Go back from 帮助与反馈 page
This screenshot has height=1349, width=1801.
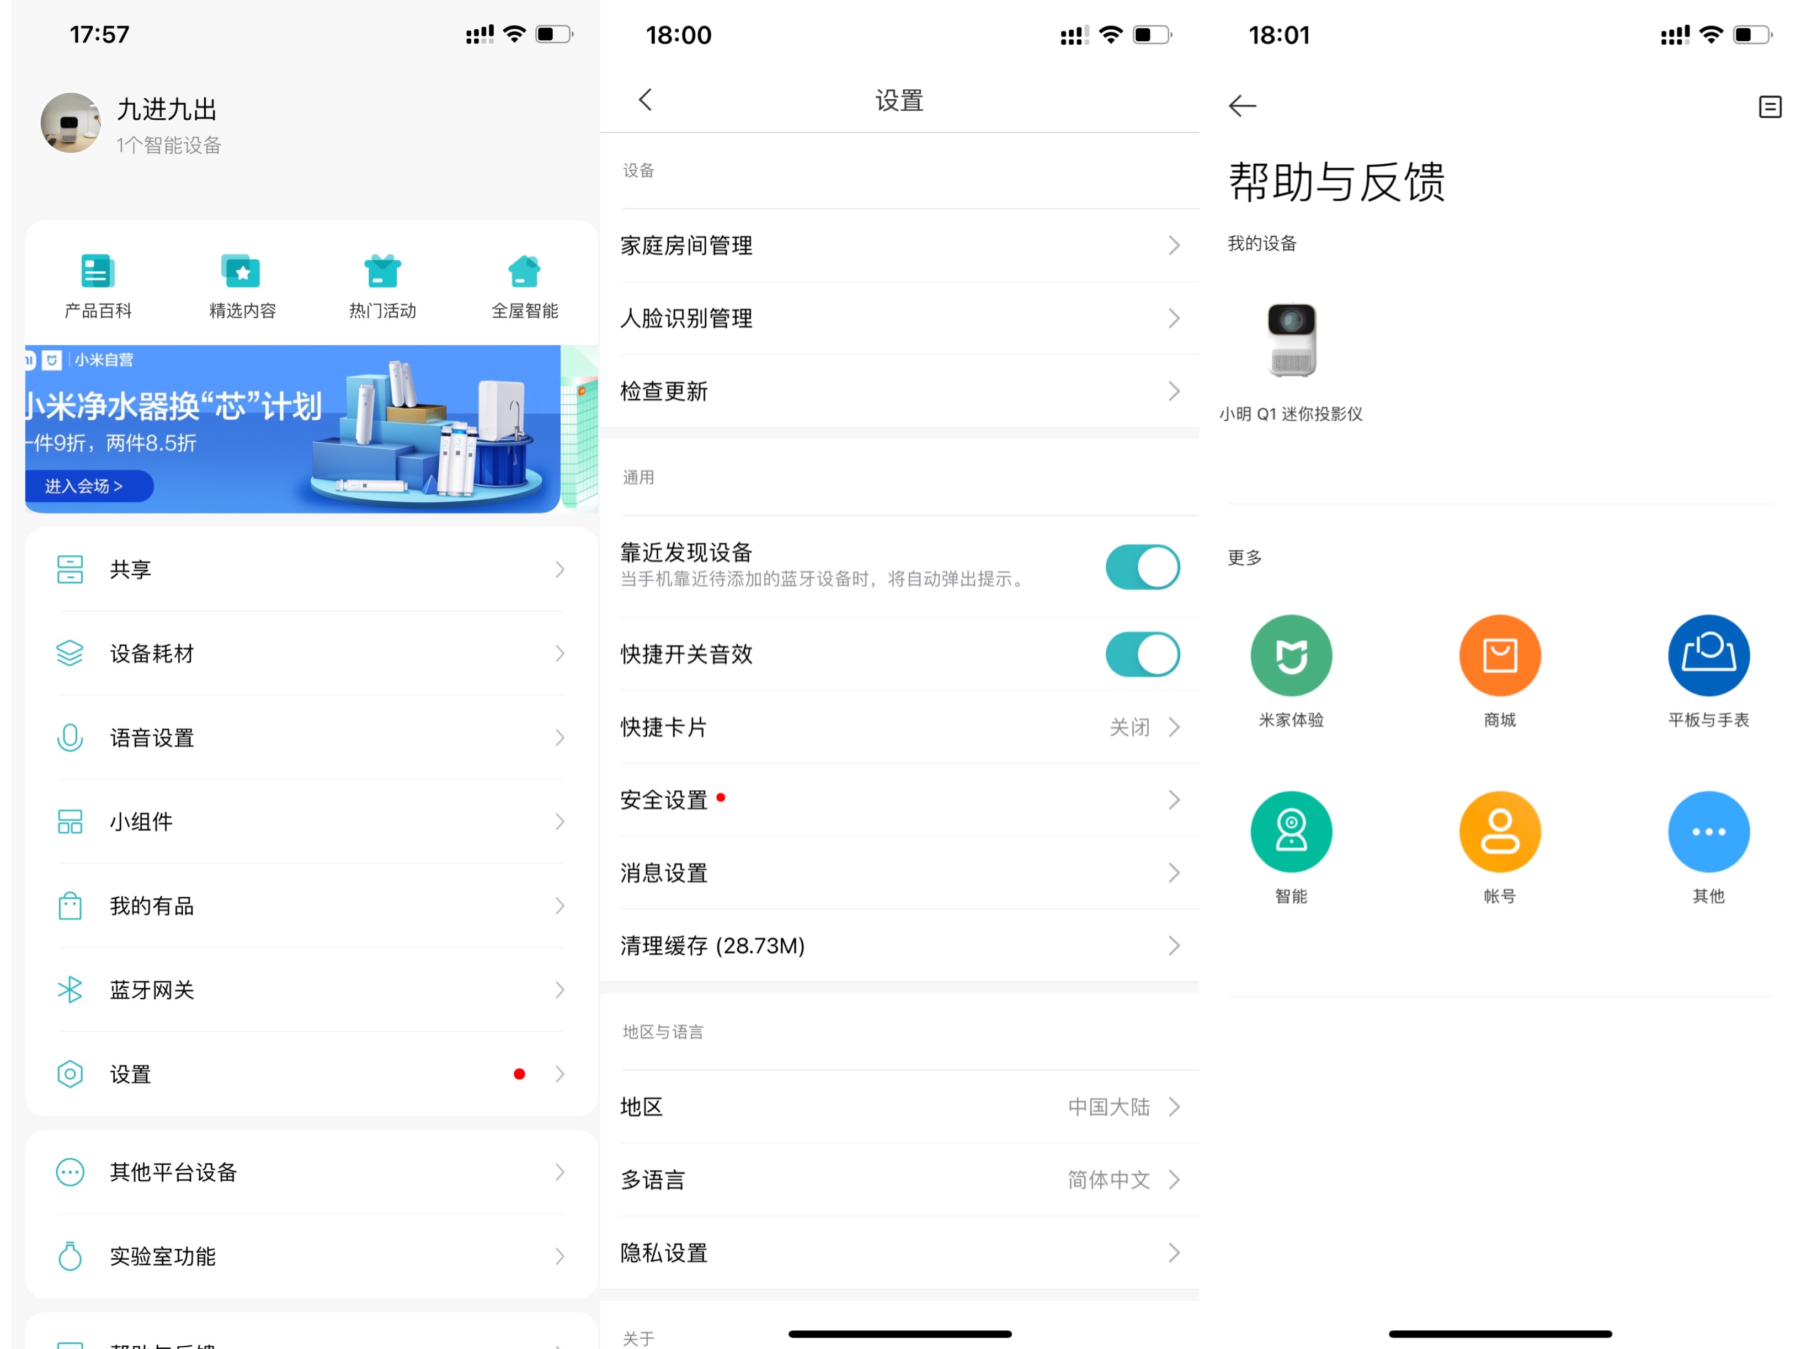(x=1243, y=106)
